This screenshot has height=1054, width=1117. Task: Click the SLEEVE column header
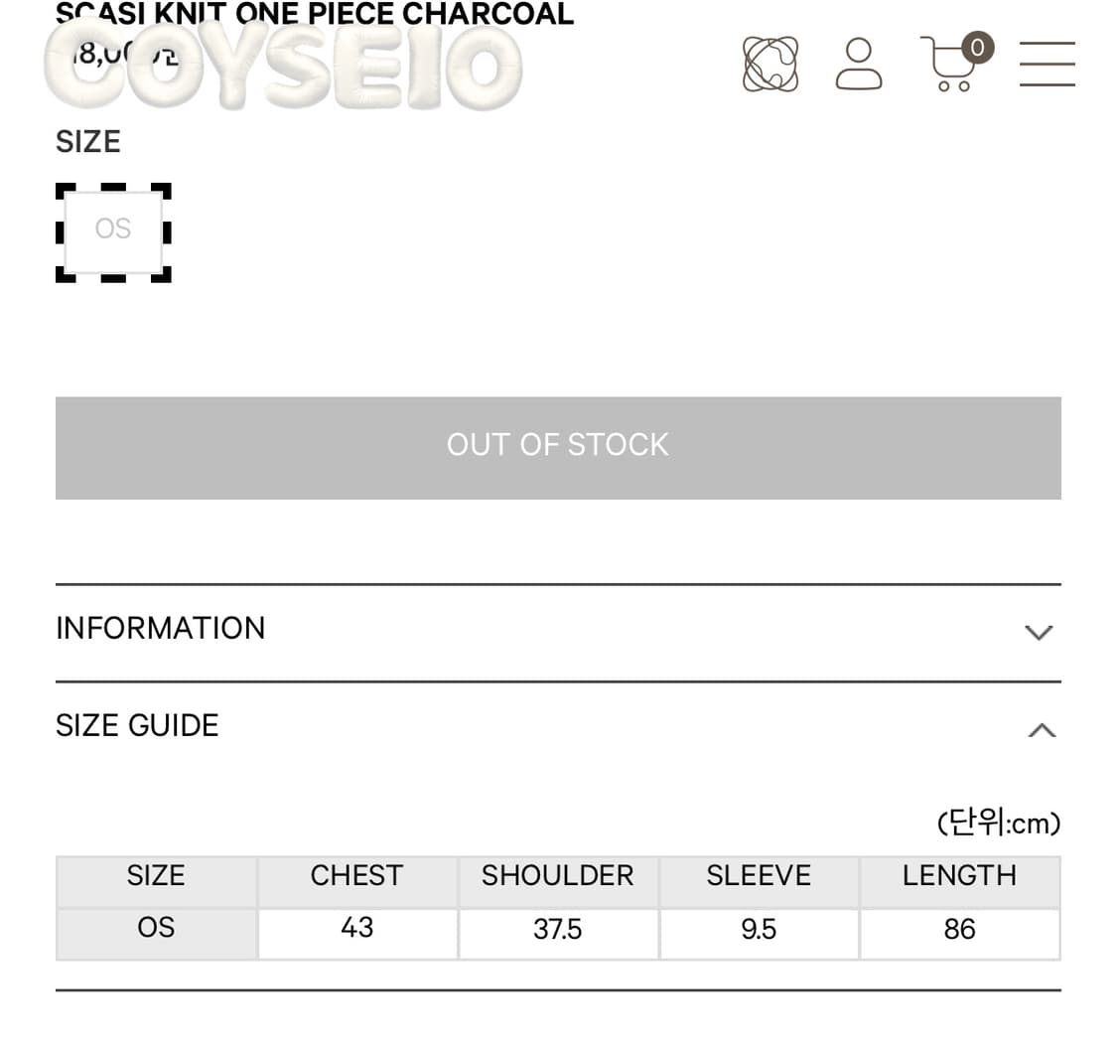tap(759, 876)
